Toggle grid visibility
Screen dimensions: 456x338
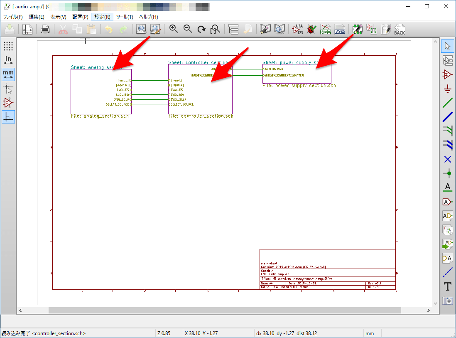click(8, 46)
